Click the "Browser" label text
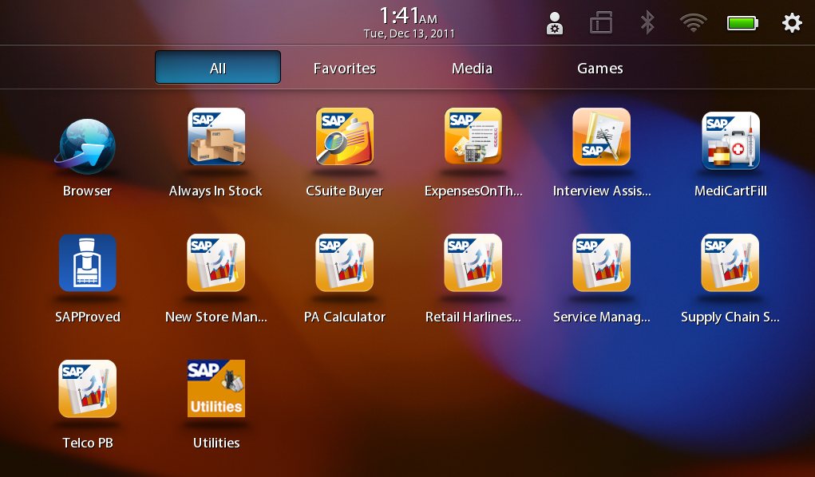The width and height of the screenshot is (815, 477). point(87,191)
